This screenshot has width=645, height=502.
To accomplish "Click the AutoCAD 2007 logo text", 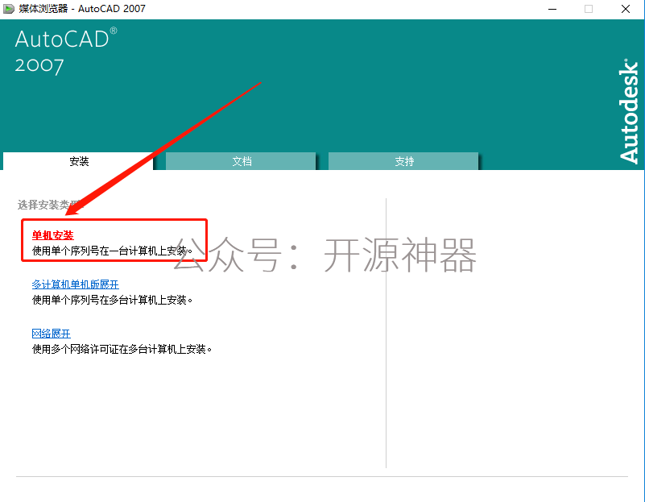I will click(66, 51).
